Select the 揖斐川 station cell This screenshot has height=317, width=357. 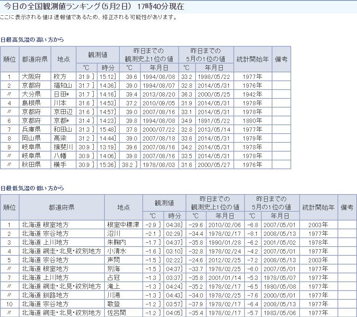click(63, 147)
